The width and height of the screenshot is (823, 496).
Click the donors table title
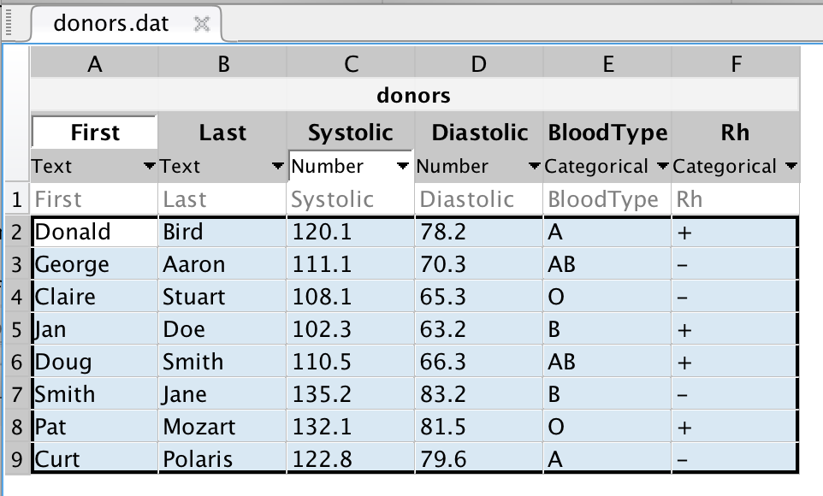click(413, 97)
